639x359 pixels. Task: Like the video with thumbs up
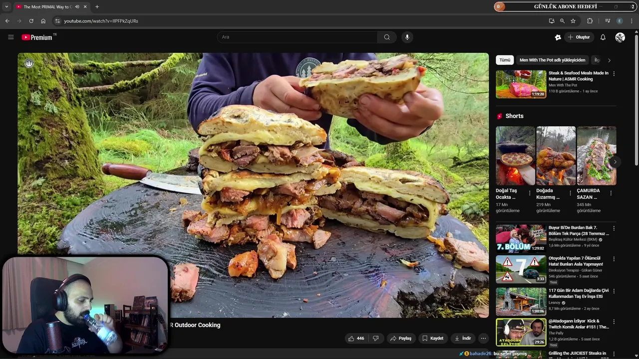(356, 338)
